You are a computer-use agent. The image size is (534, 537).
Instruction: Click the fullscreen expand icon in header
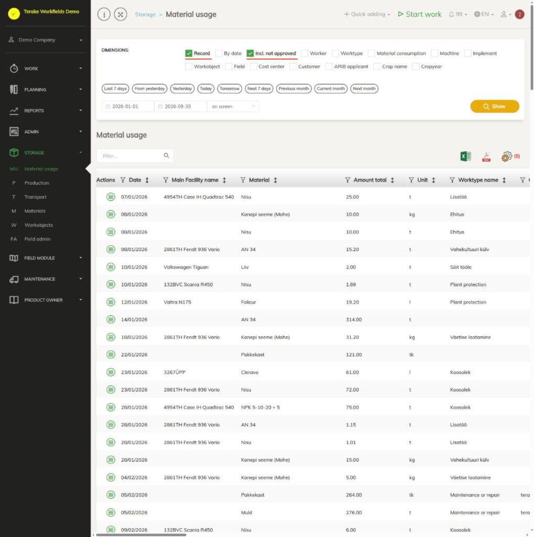tap(121, 14)
